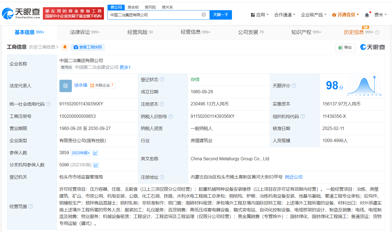
Task: Open the chart icon in 分支机构参保人数 row
Action: click(96, 165)
